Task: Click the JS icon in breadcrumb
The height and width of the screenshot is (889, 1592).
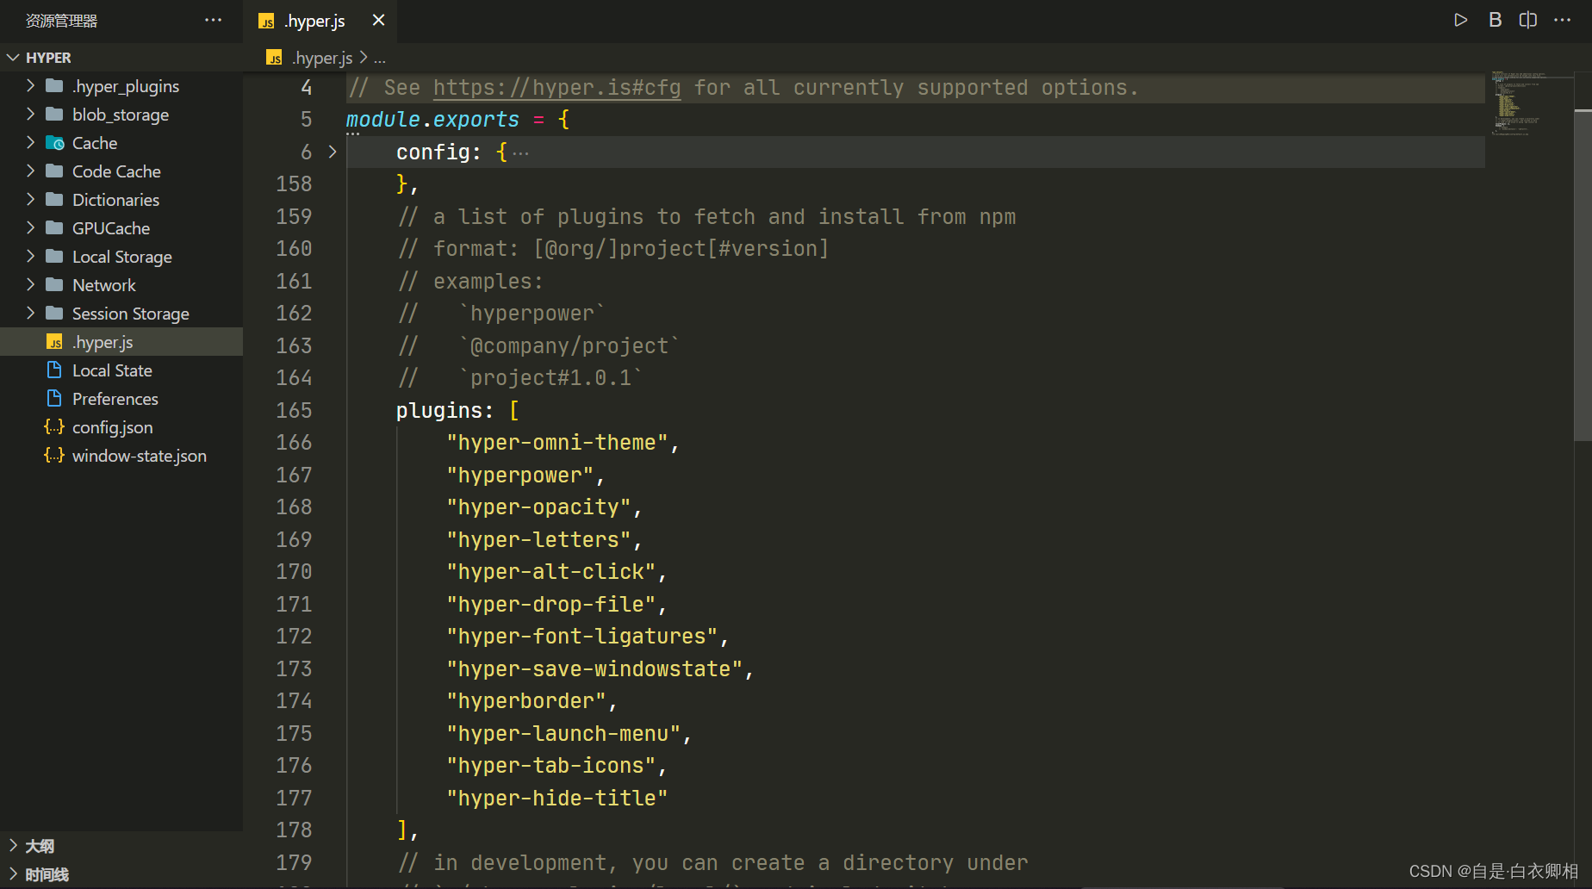Action: pos(274,58)
